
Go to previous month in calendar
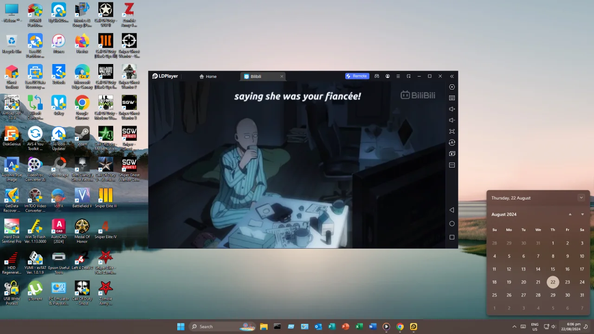pyautogui.click(x=570, y=214)
